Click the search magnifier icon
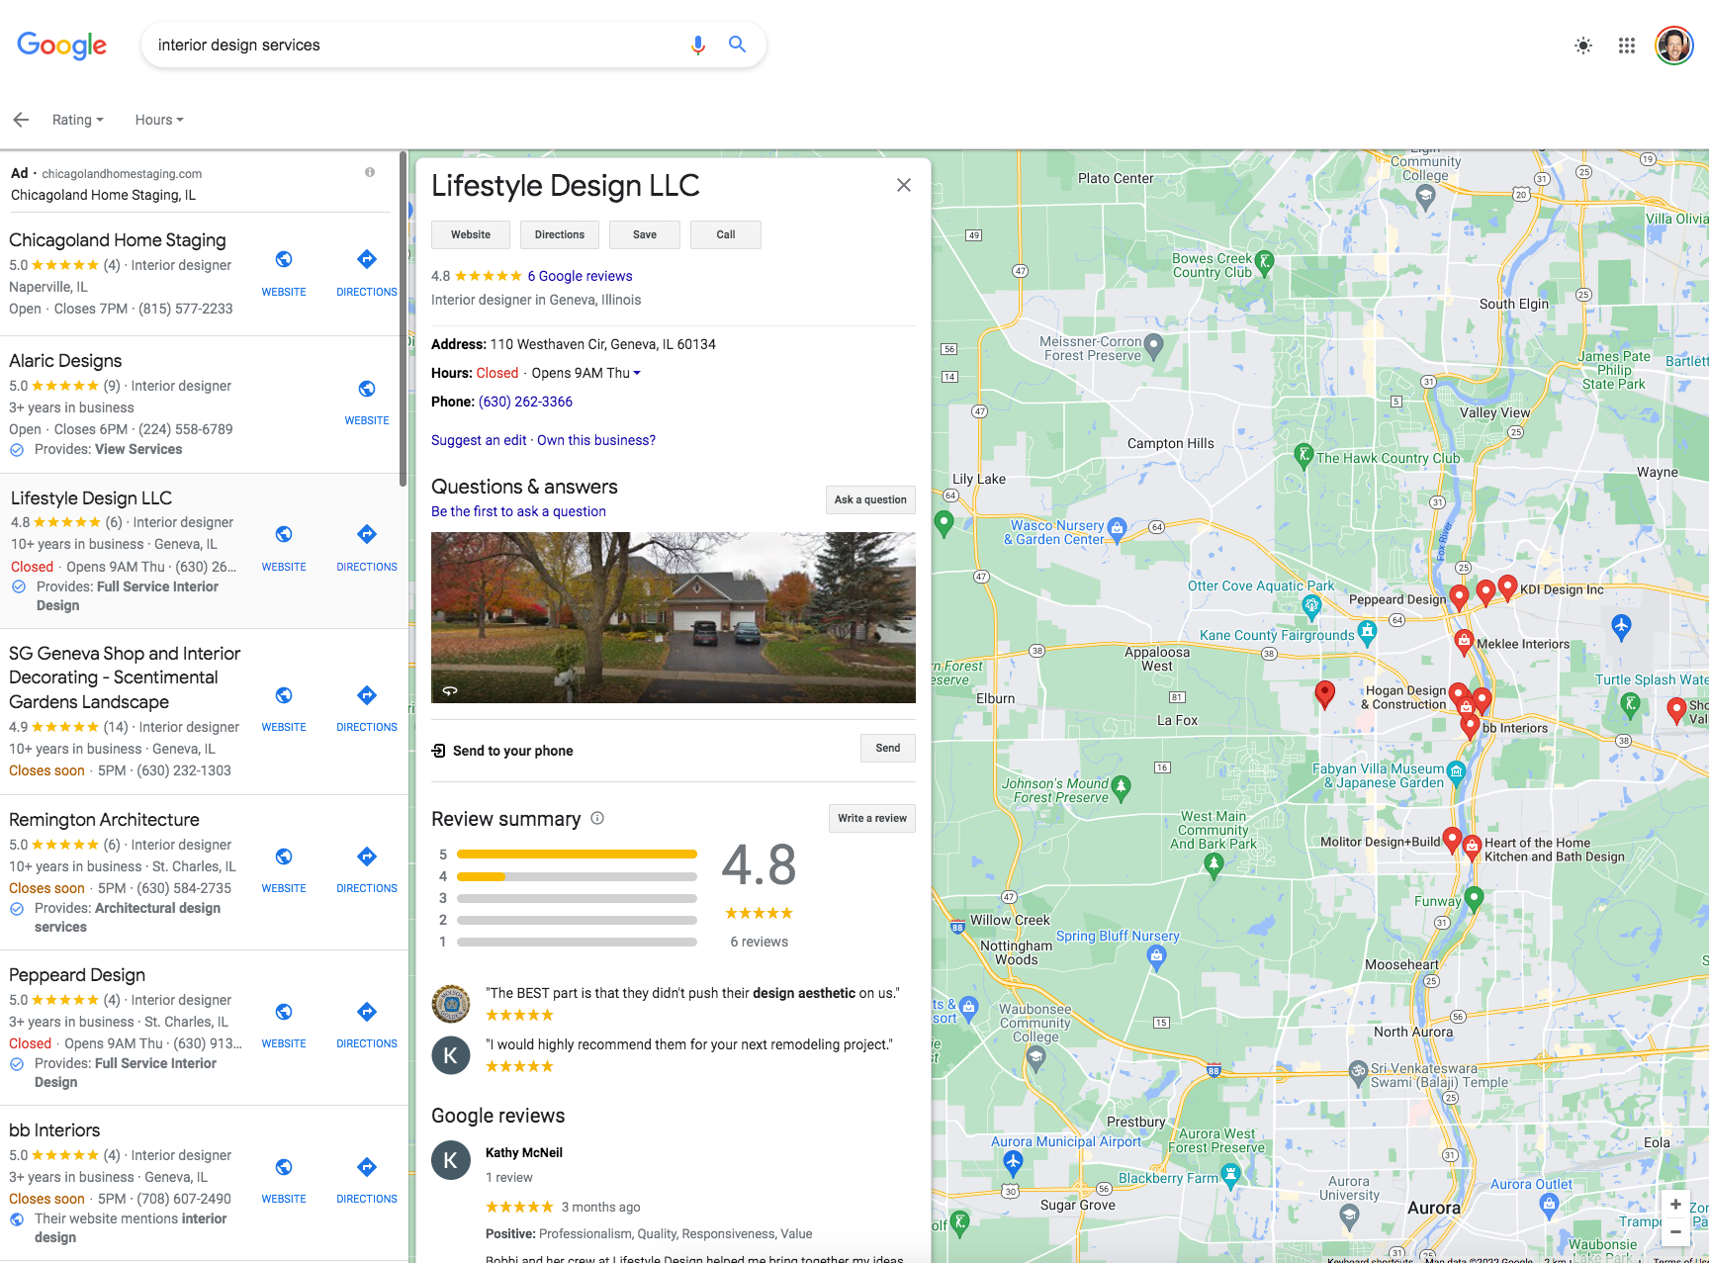The width and height of the screenshot is (1709, 1263). point(737,45)
